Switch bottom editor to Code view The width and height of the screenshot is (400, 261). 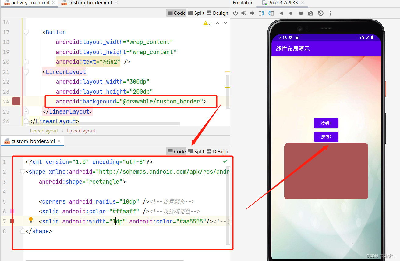pyautogui.click(x=176, y=151)
